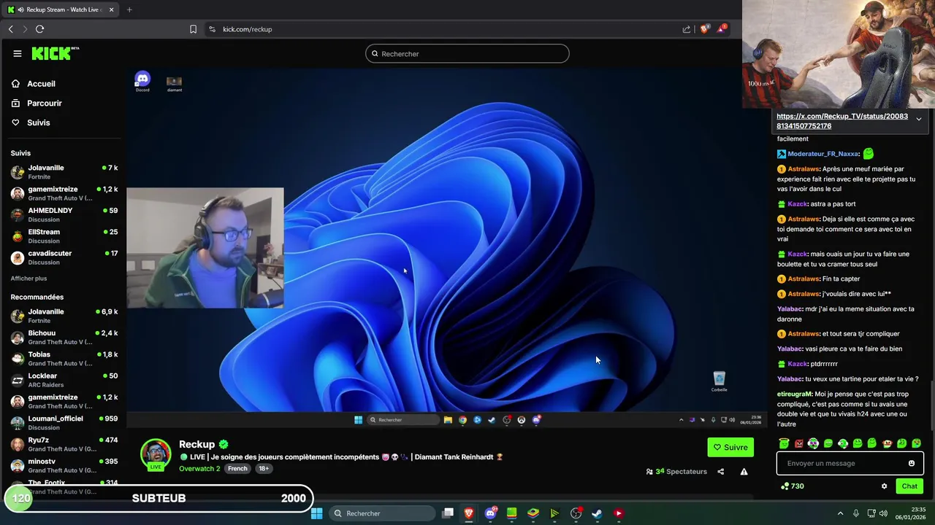The width and height of the screenshot is (935, 525).
Task: Expand followed list with Afficher plus
Action: click(29, 279)
